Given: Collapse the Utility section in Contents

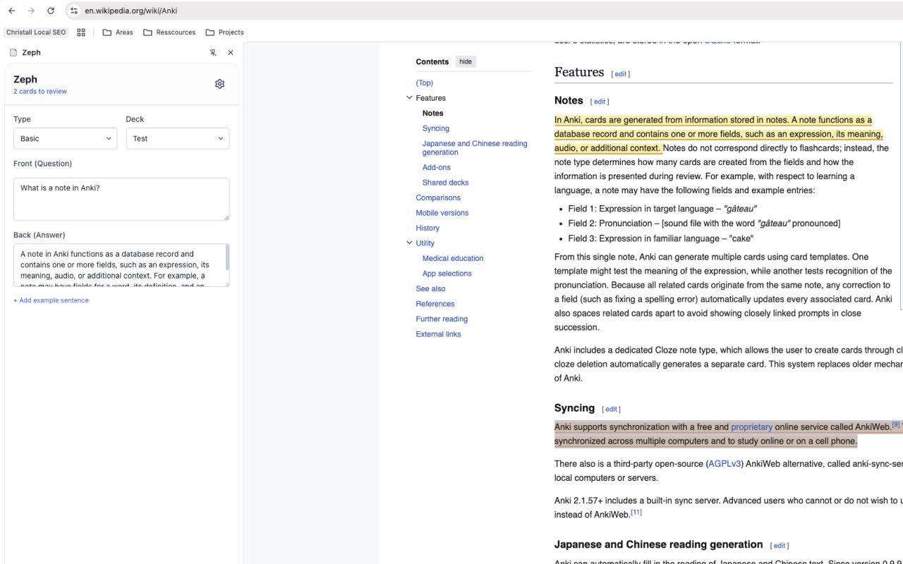Looking at the screenshot, I should point(409,243).
